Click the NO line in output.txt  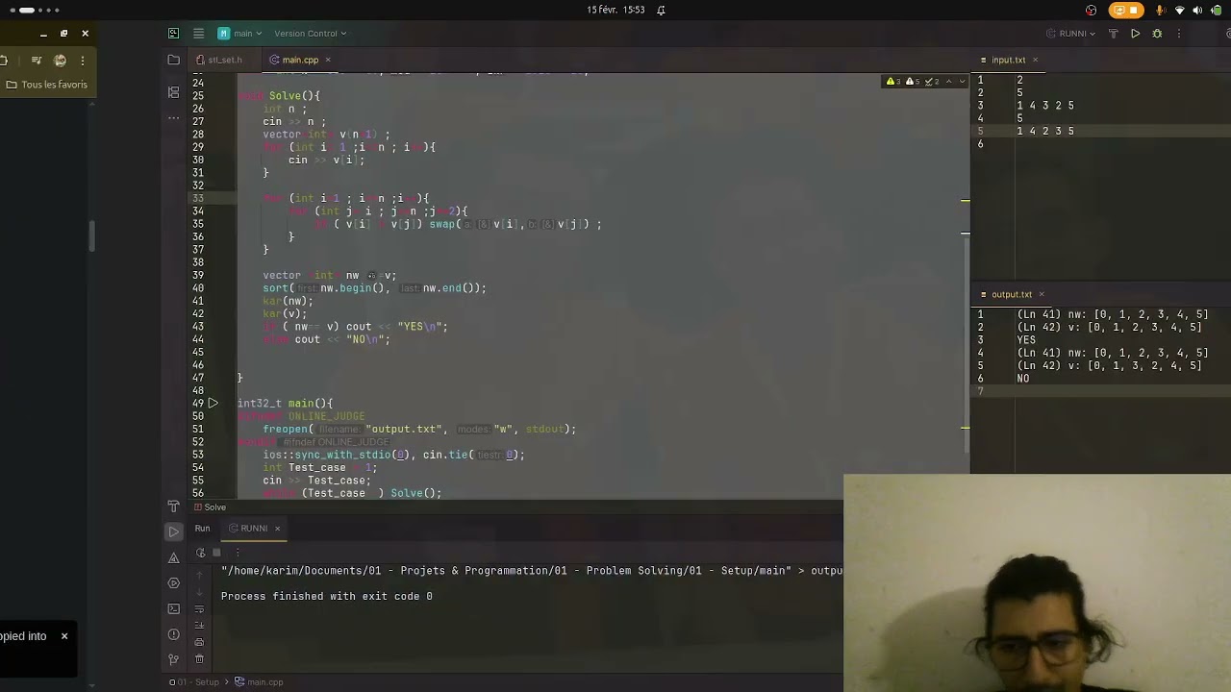[1022, 379]
